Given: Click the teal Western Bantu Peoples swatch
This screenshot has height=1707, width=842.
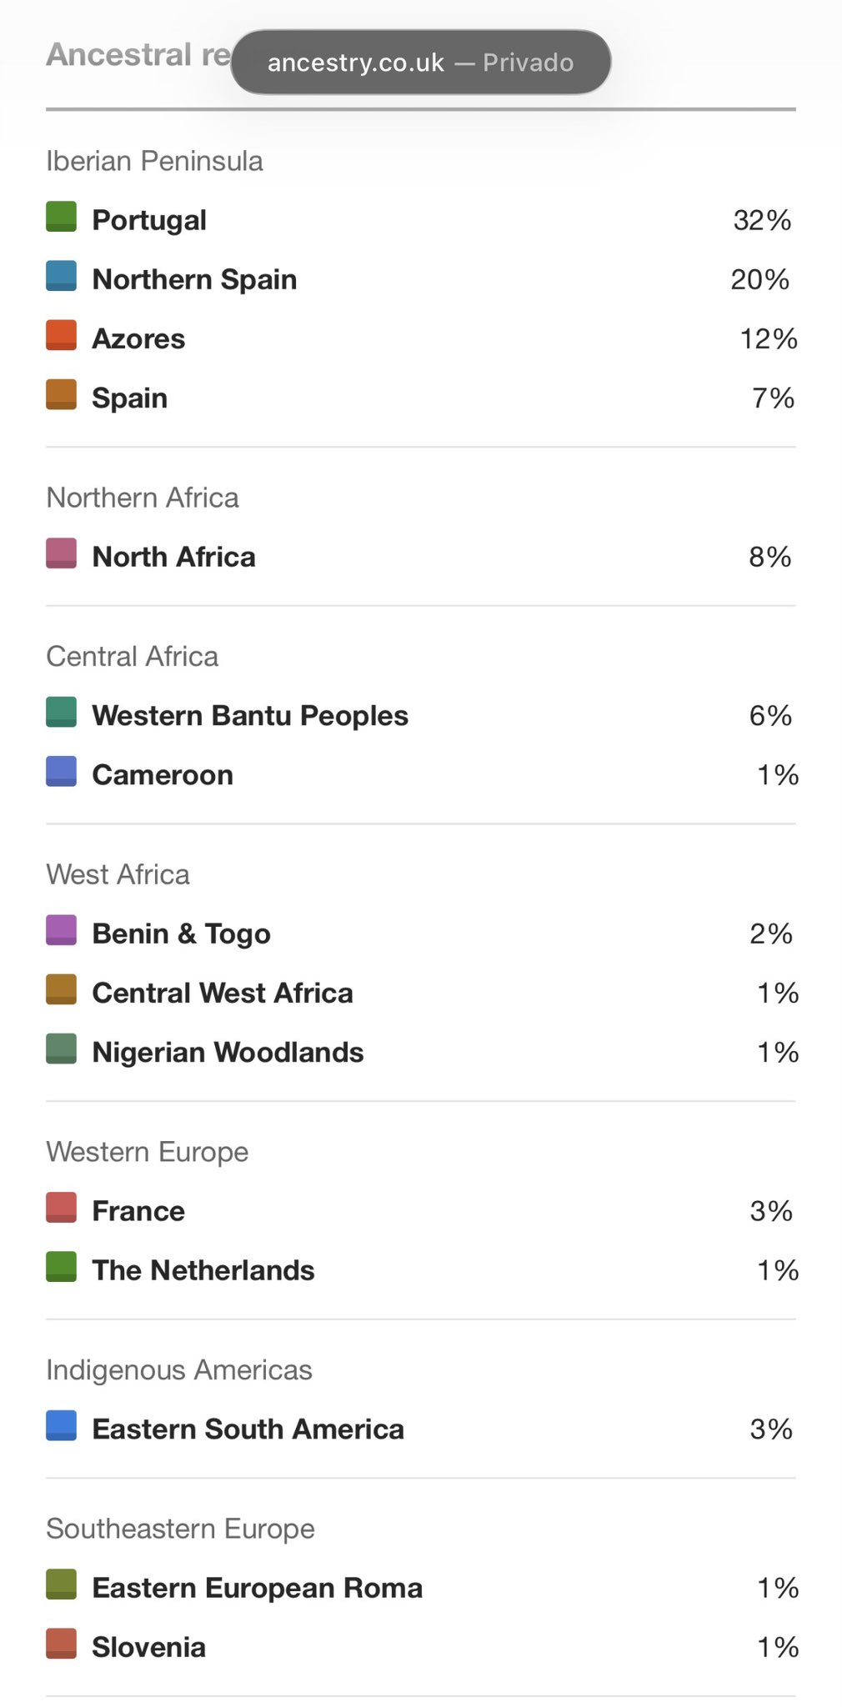Looking at the screenshot, I should [61, 712].
